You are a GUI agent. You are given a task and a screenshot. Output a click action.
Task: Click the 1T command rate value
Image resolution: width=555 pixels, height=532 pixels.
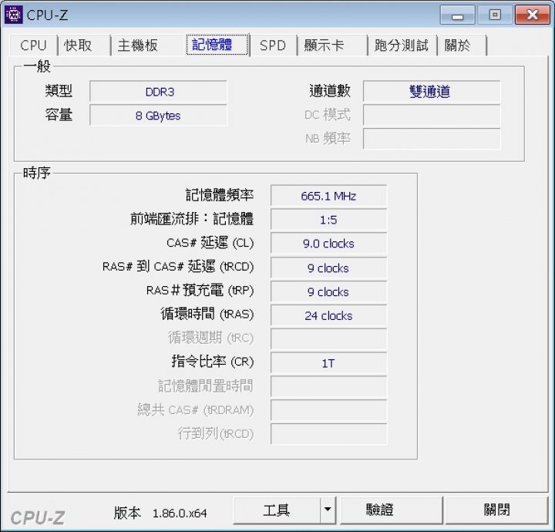point(328,363)
